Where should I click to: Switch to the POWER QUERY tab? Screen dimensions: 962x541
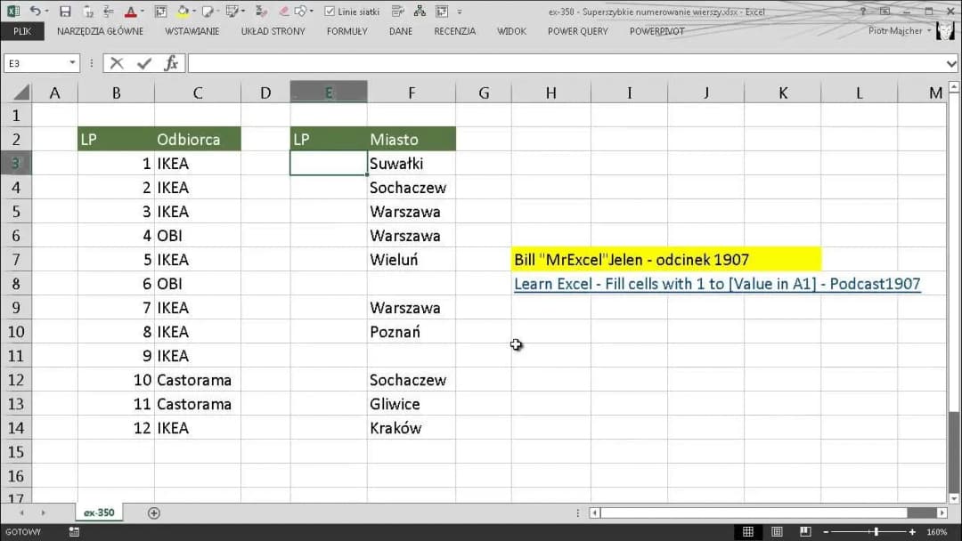tap(577, 31)
